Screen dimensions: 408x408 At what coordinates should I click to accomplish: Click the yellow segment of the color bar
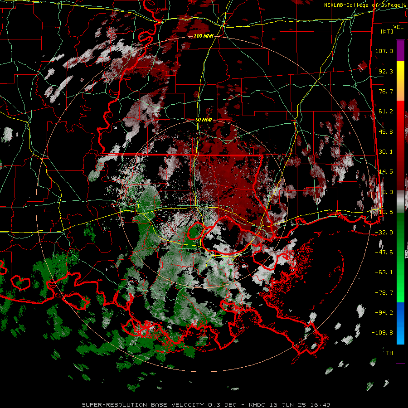click(400, 81)
